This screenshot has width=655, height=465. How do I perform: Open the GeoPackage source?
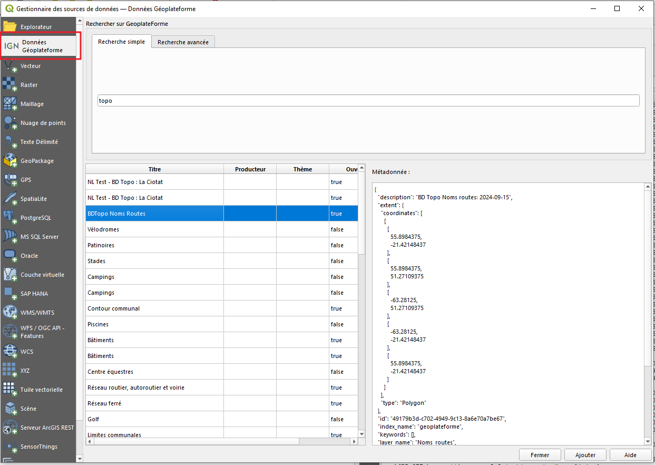(38, 161)
